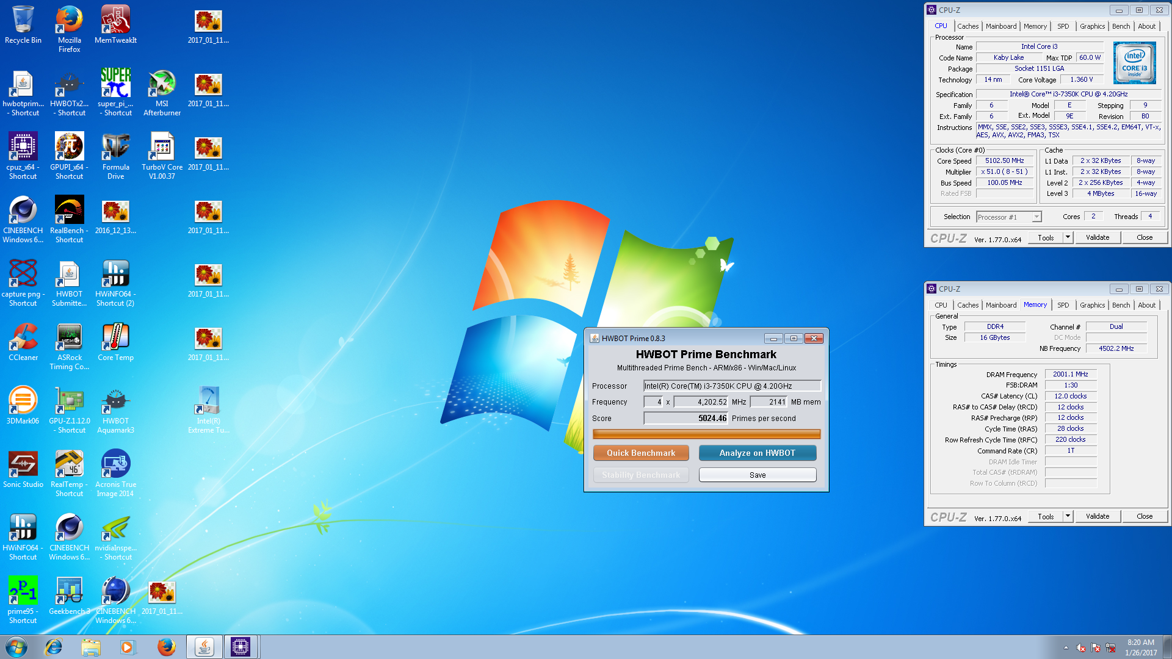
Task: Launch GPUPI_x64 shortcut
Action: pos(70,156)
